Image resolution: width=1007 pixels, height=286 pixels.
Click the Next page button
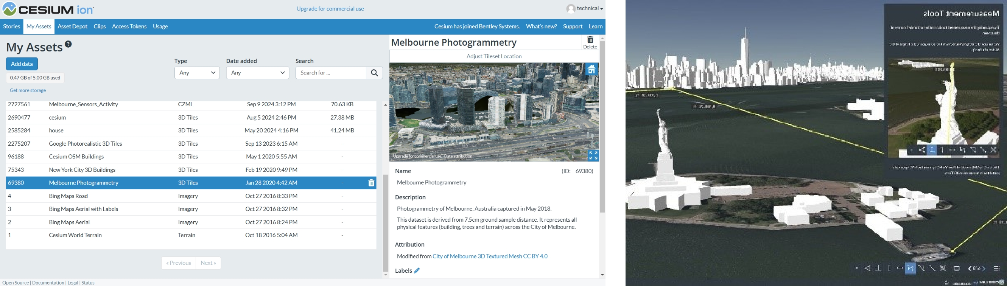click(209, 263)
